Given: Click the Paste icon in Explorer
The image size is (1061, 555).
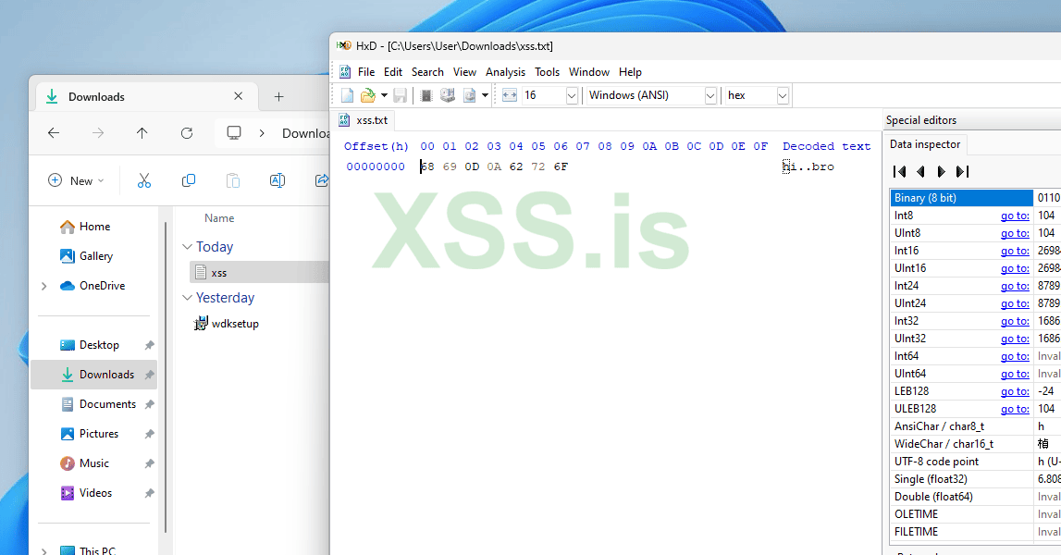Looking at the screenshot, I should tap(233, 180).
